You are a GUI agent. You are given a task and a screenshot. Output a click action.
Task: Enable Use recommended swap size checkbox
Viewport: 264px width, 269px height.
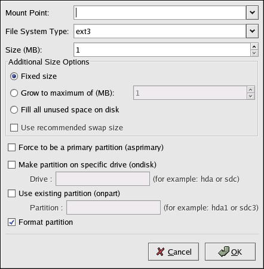[14, 128]
